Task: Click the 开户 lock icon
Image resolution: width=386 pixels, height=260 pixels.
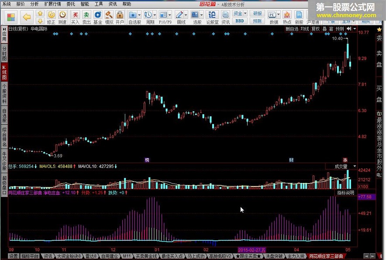Action: click(x=120, y=15)
